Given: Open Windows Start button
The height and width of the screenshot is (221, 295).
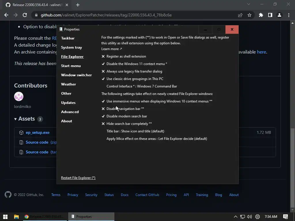Looking at the screenshot, I should (x=5, y=217).
